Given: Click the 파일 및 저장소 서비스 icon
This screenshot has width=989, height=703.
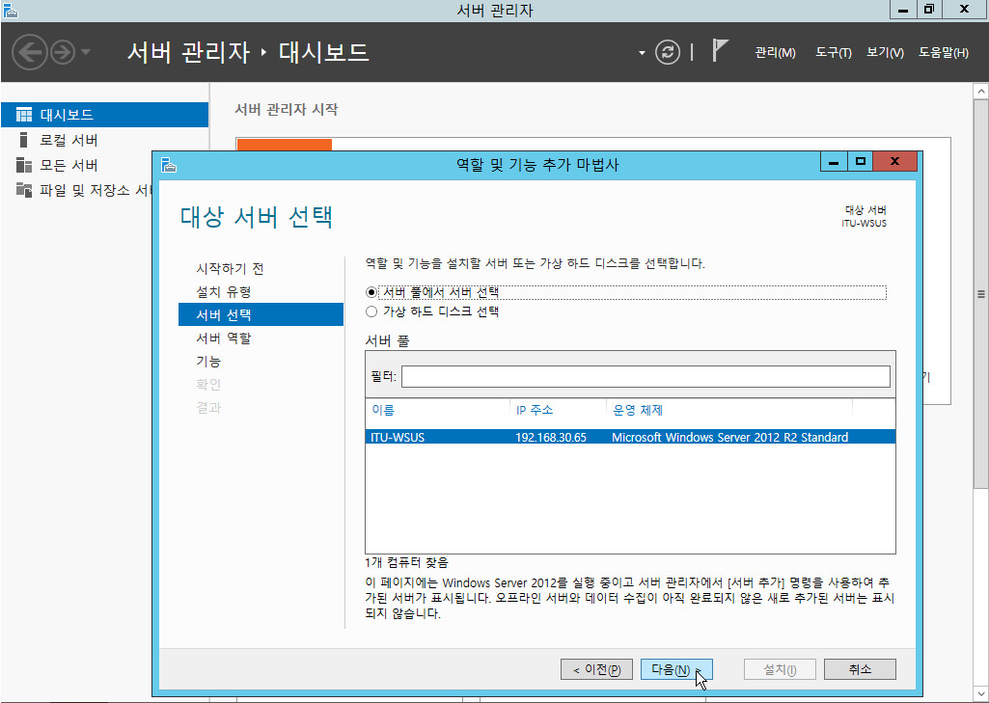Looking at the screenshot, I should [x=24, y=190].
